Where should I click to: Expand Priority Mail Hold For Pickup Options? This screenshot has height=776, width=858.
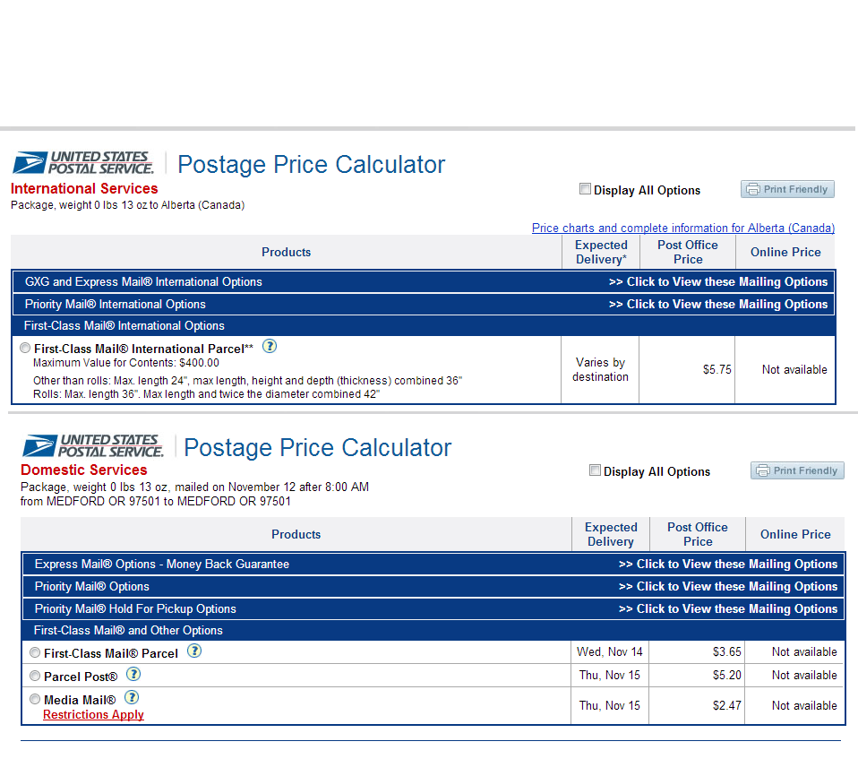(x=433, y=609)
